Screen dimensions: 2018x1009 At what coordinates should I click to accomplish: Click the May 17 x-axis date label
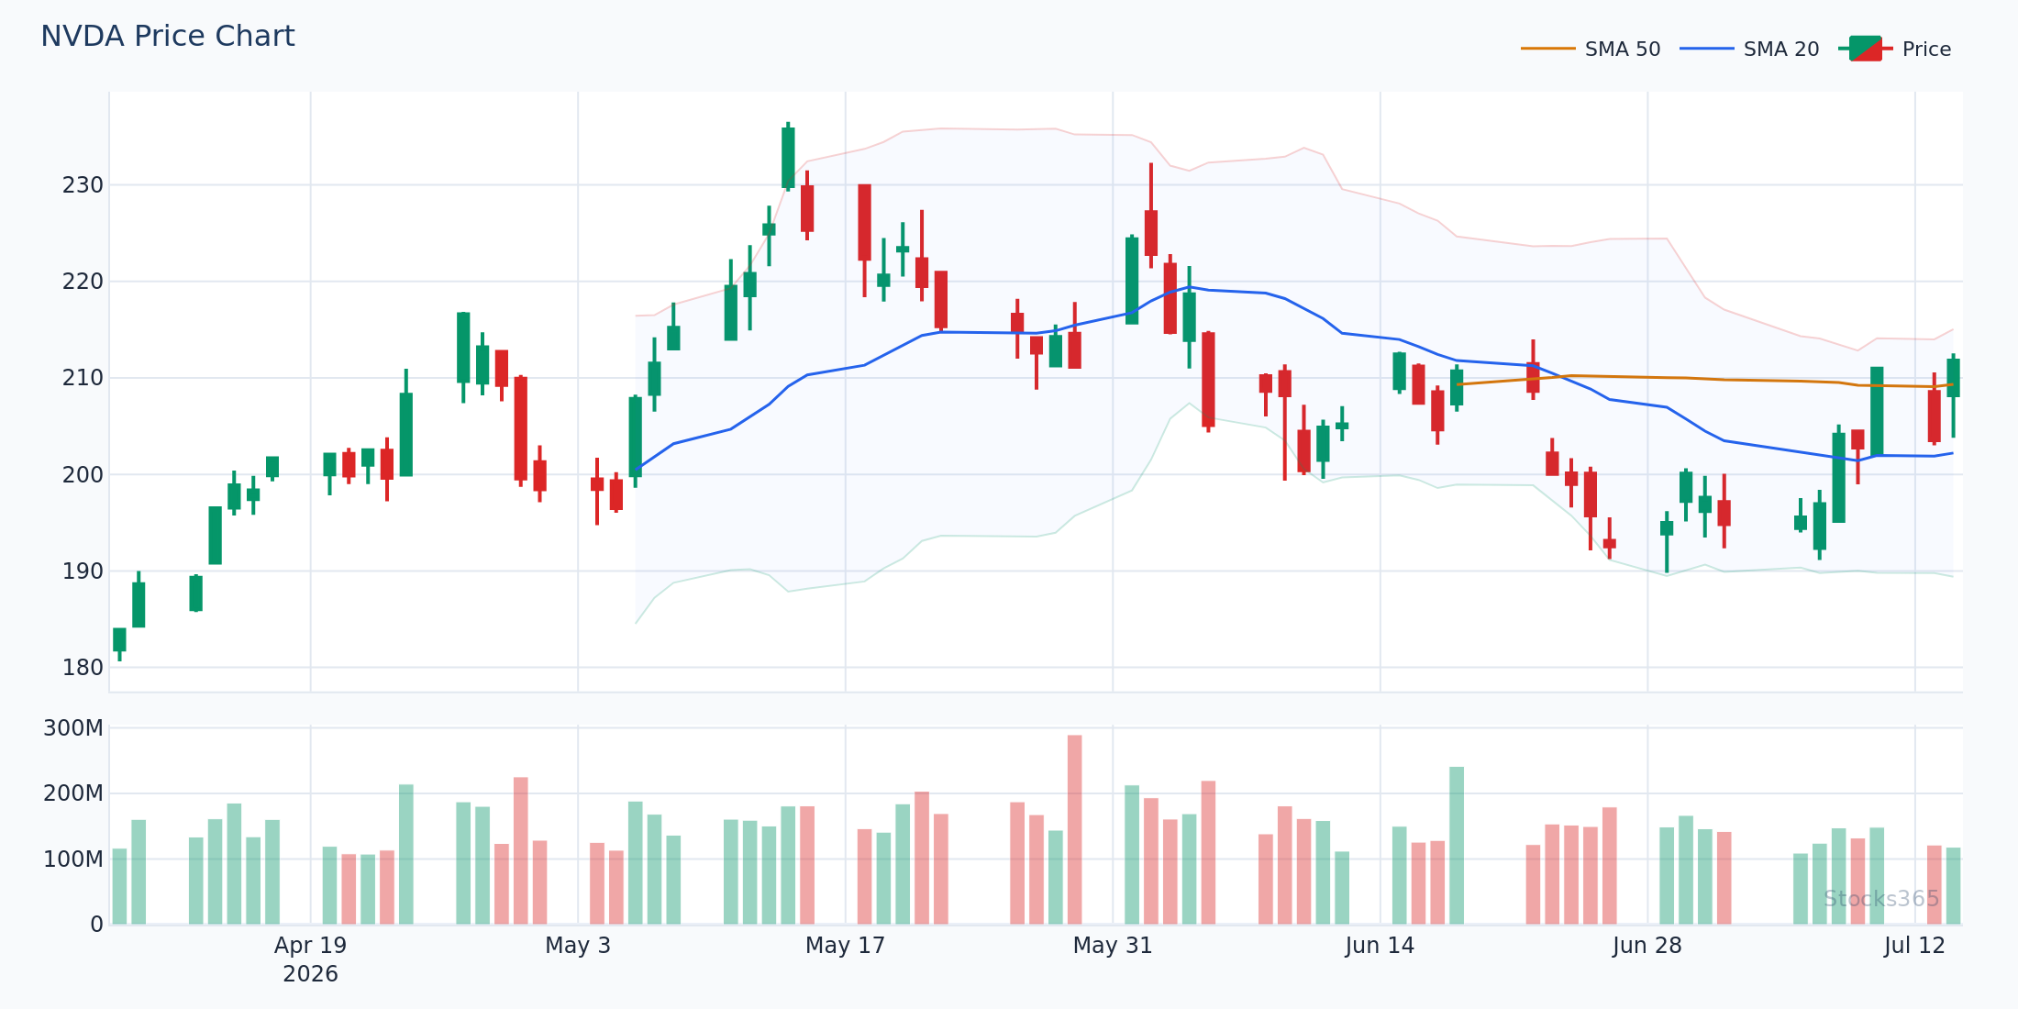point(845,946)
